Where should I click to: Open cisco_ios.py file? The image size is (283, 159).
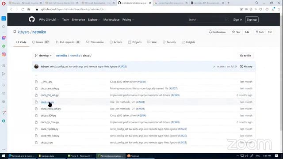[47, 102]
